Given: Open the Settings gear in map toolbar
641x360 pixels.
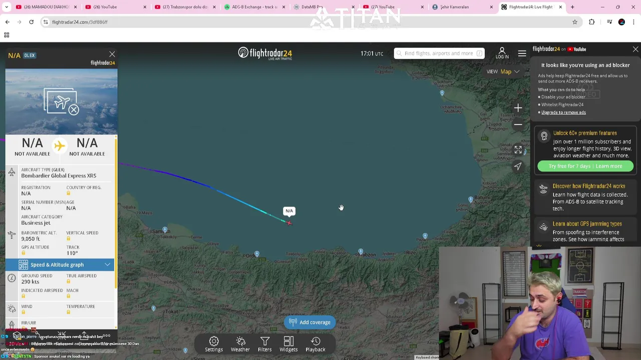Looking at the screenshot, I should click(214, 344).
